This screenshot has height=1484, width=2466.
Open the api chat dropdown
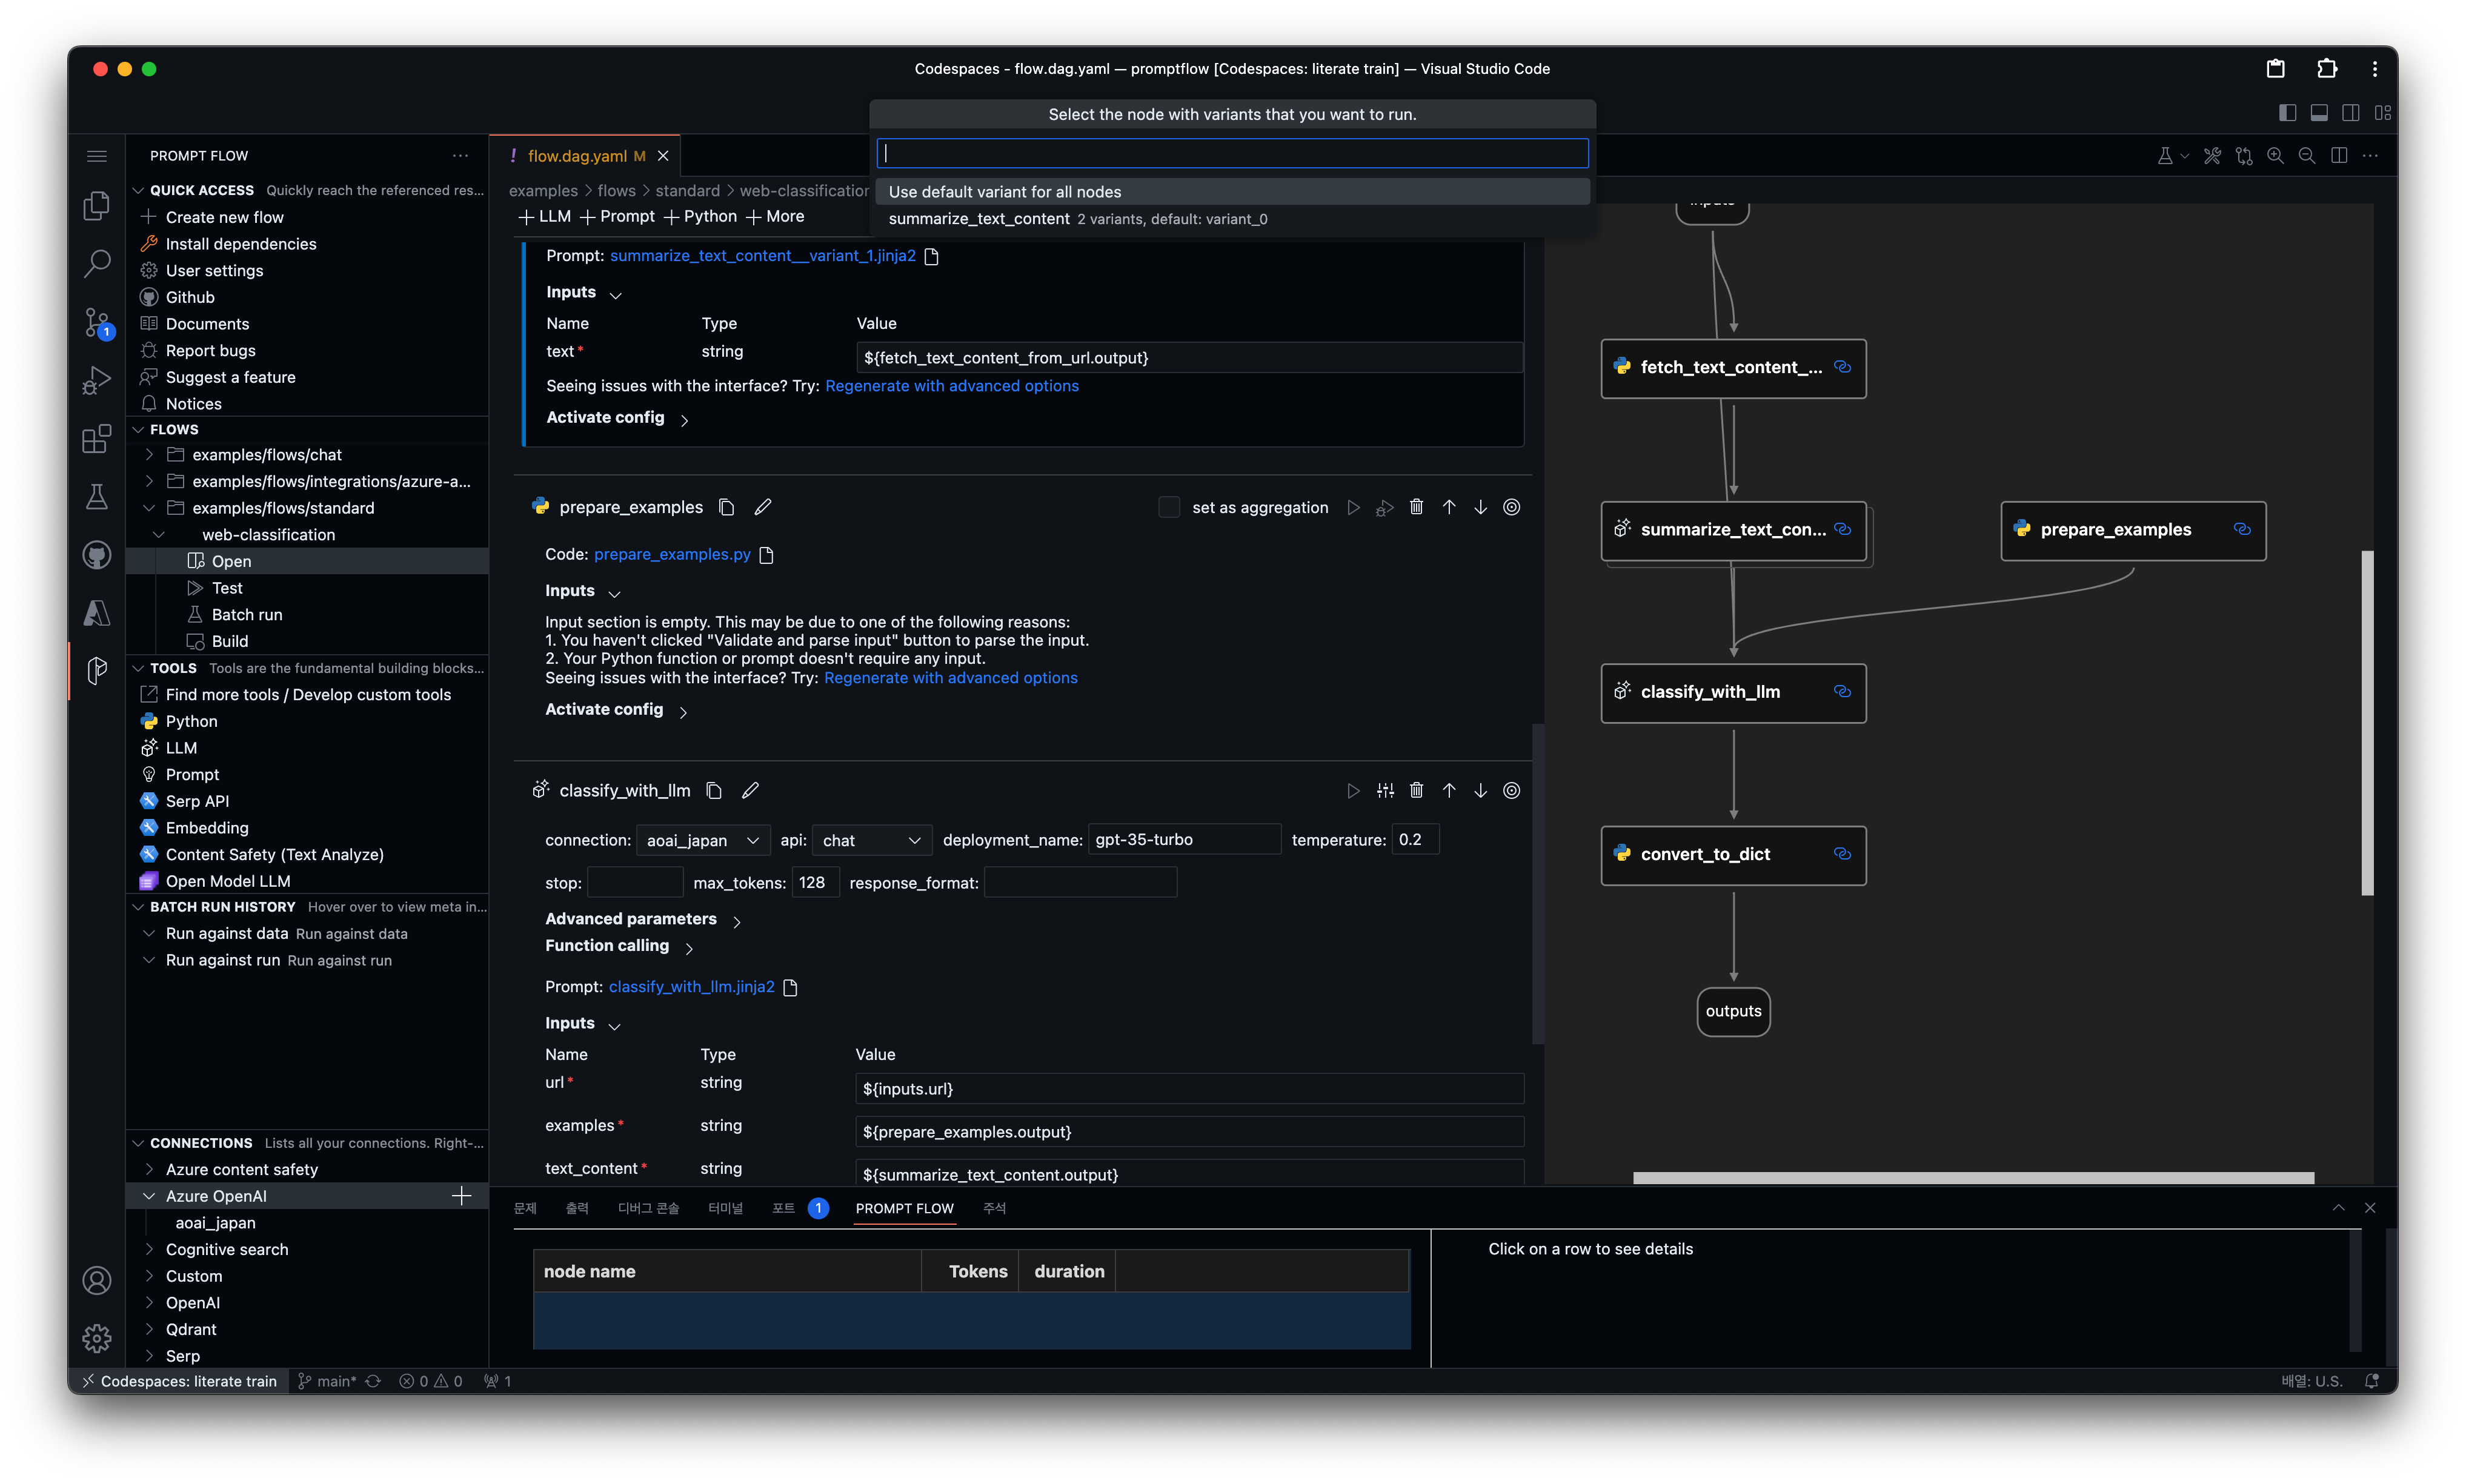click(872, 840)
